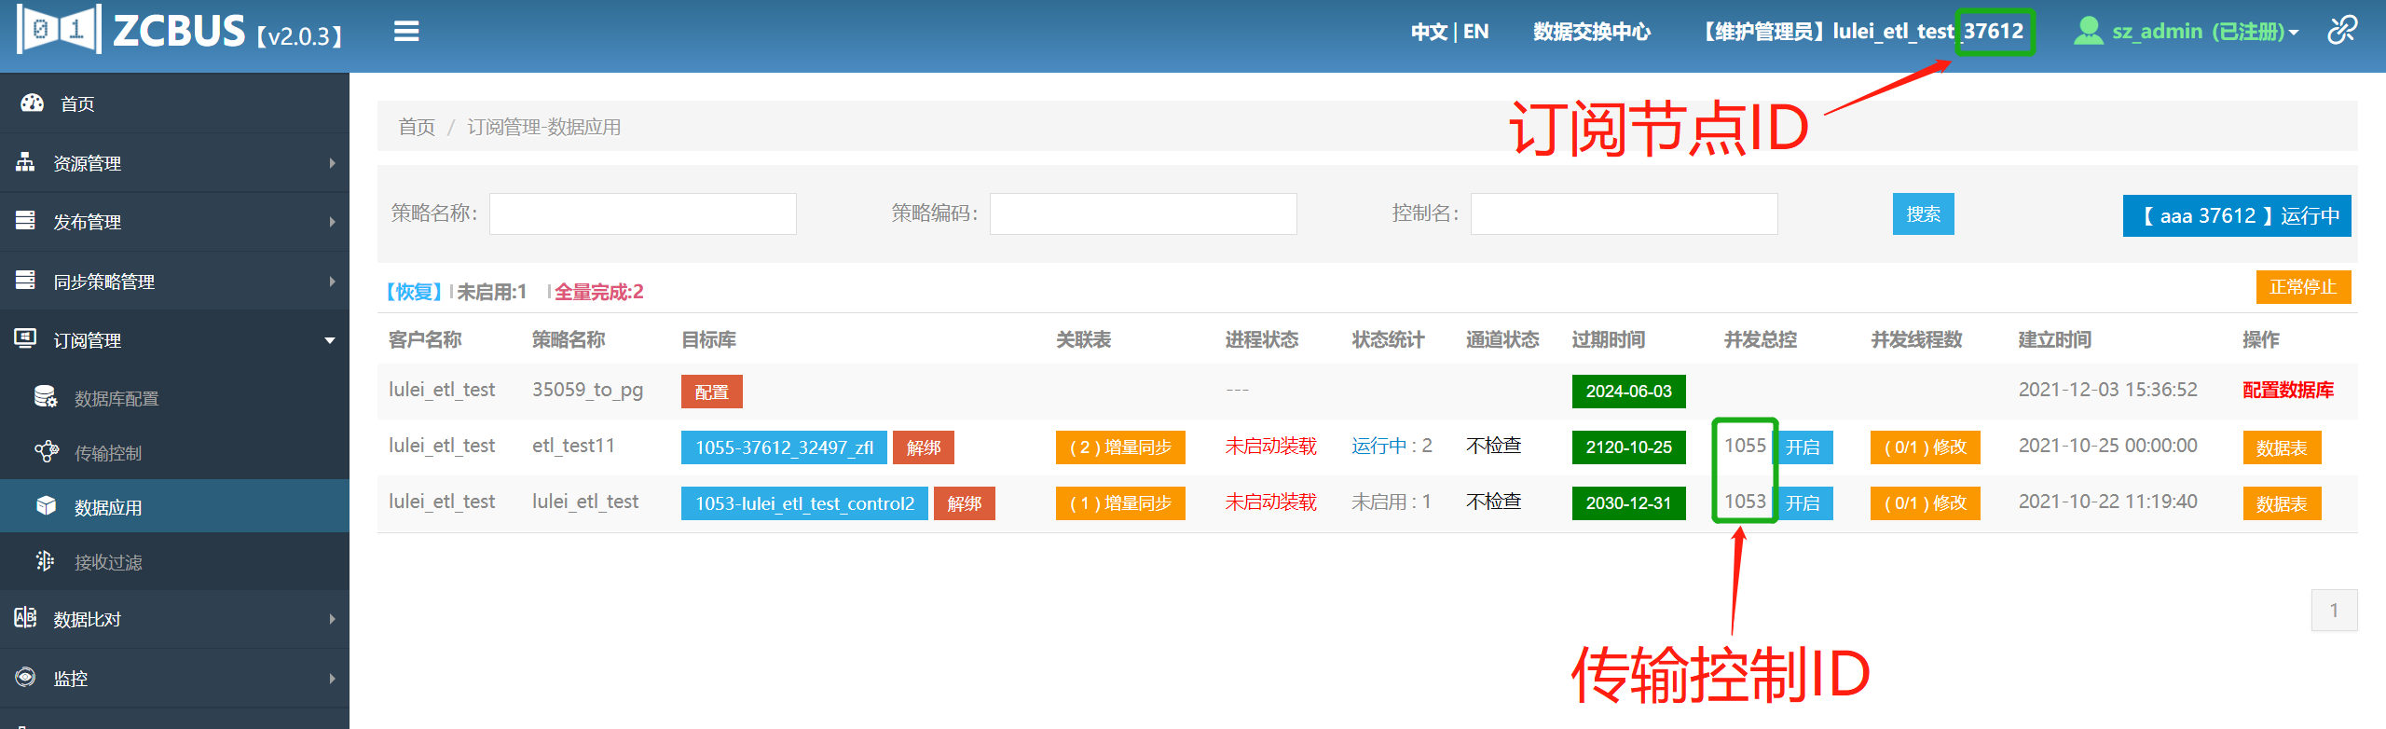2386x729 pixels.
Task: Click the 监控 eye icon in sidebar
Action: point(26,678)
